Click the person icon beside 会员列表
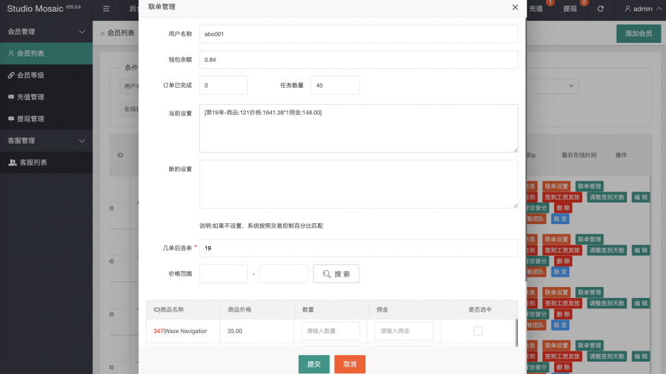Screen dimensions: 666x374 click(10, 54)
